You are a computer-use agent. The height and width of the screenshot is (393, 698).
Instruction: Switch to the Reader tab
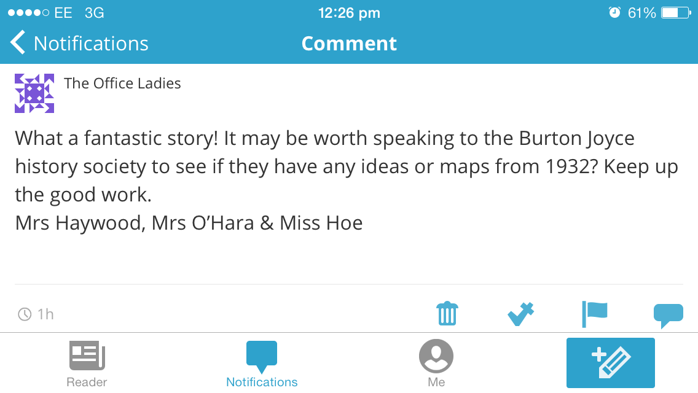(x=87, y=364)
